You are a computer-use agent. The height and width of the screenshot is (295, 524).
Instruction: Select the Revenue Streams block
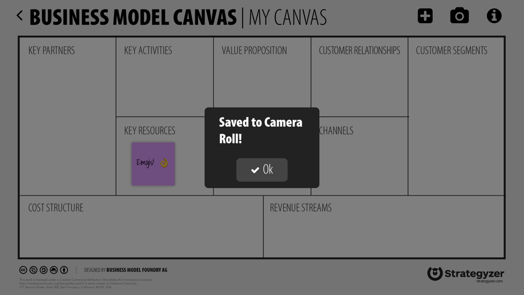(x=384, y=226)
